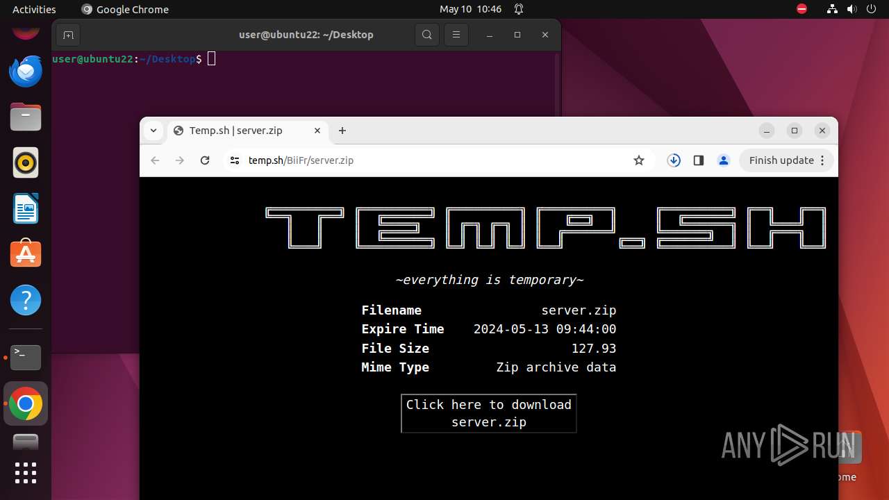889x500 pixels.
Task: Open Ubuntu Software from the dock
Action: [x=26, y=255]
